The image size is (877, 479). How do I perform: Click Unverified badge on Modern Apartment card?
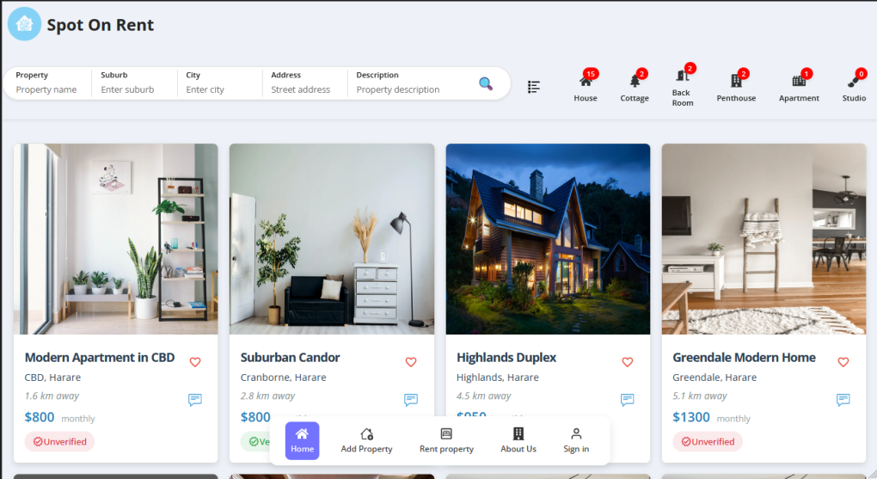[x=59, y=441]
